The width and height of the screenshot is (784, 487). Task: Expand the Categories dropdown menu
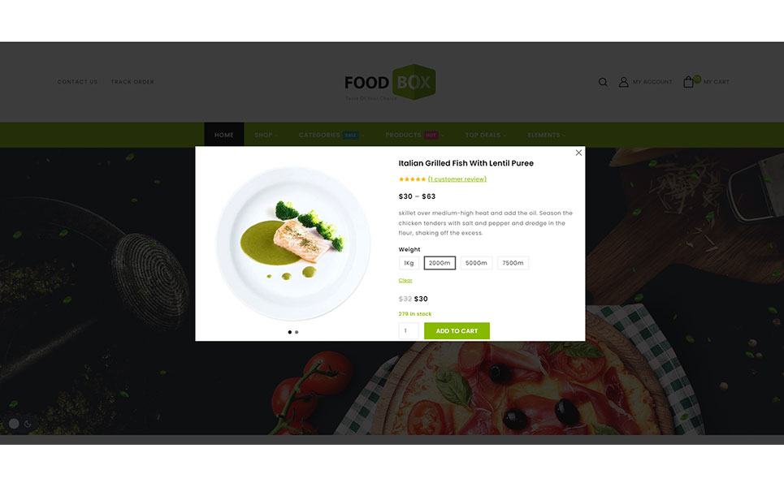click(331, 136)
